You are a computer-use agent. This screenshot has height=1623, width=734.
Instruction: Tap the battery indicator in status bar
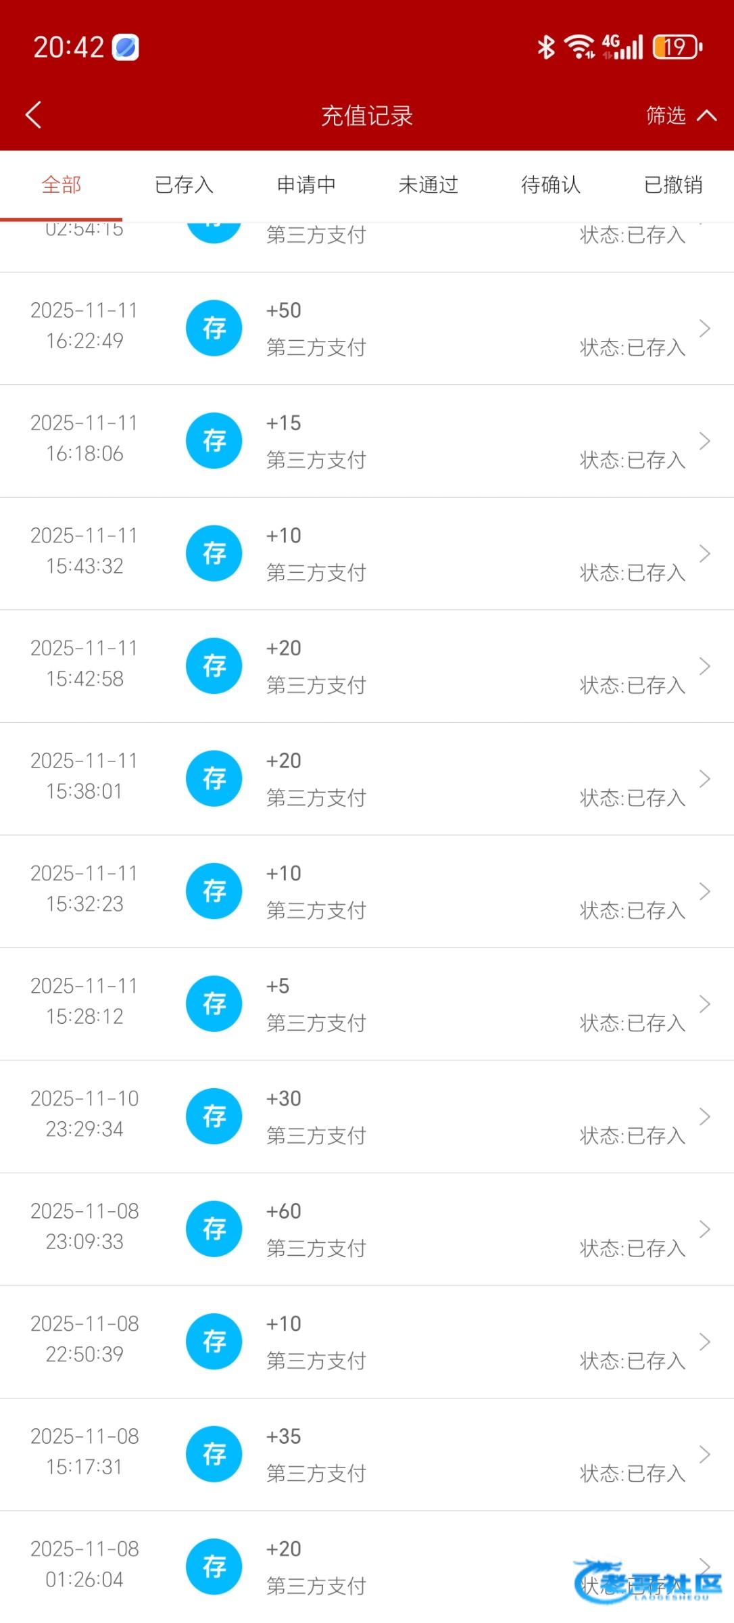click(677, 47)
